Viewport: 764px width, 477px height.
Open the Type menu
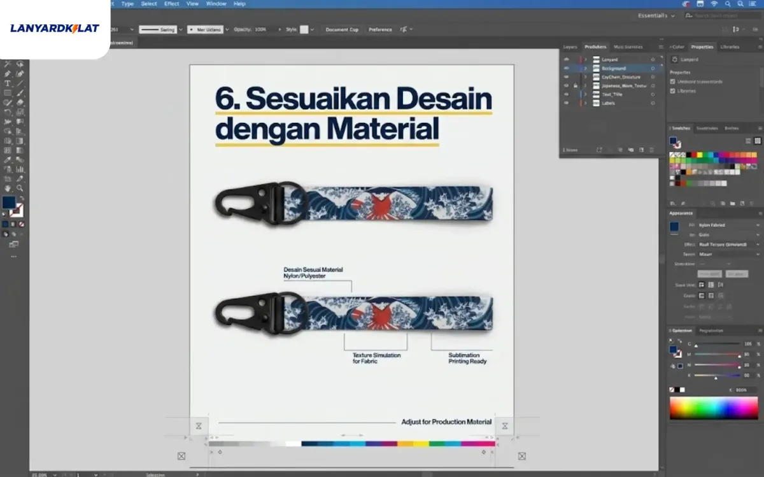pyautogui.click(x=127, y=4)
